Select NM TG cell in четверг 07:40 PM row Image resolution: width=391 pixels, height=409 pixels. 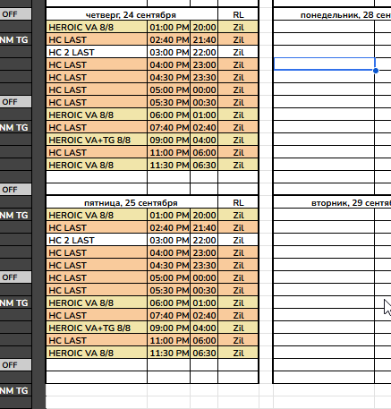click(15, 127)
